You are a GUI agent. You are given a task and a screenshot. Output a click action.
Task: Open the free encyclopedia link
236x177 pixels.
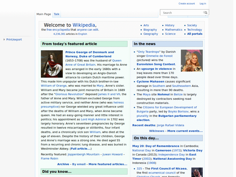point(58,30)
